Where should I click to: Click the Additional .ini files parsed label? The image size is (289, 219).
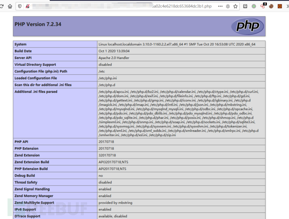tap(36, 91)
